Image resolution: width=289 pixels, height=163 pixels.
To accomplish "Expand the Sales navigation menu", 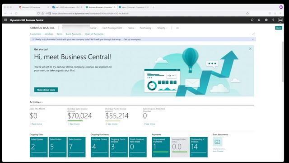I will point(132,28).
